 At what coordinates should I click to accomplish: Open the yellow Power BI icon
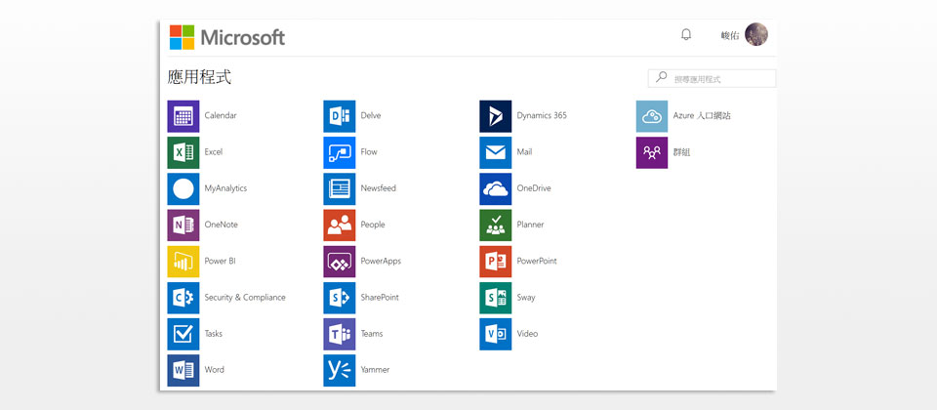point(183,262)
